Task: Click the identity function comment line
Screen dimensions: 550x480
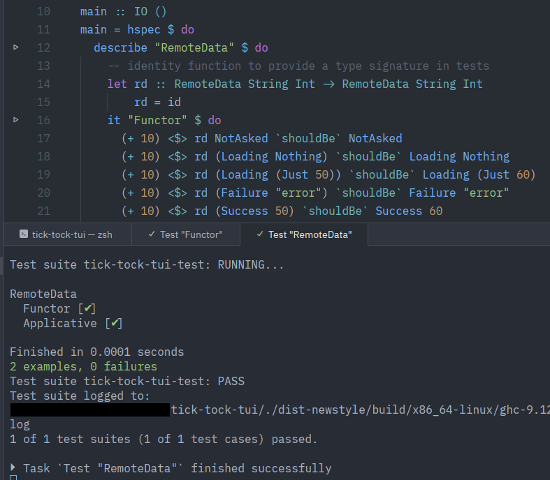Action: pos(298,66)
